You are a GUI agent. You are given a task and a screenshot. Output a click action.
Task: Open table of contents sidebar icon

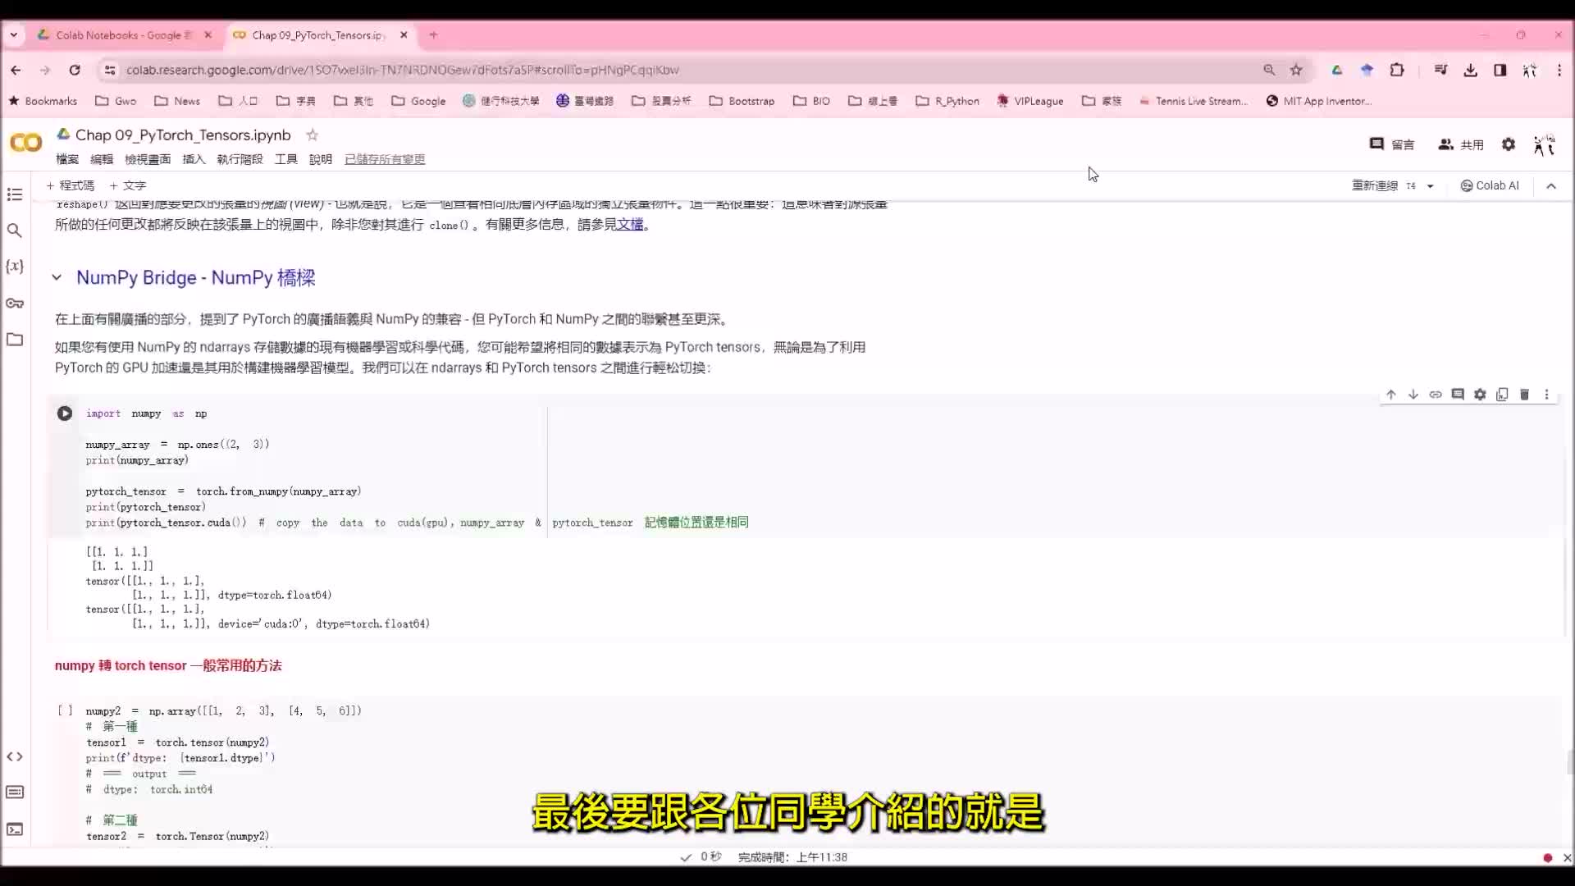15,194
